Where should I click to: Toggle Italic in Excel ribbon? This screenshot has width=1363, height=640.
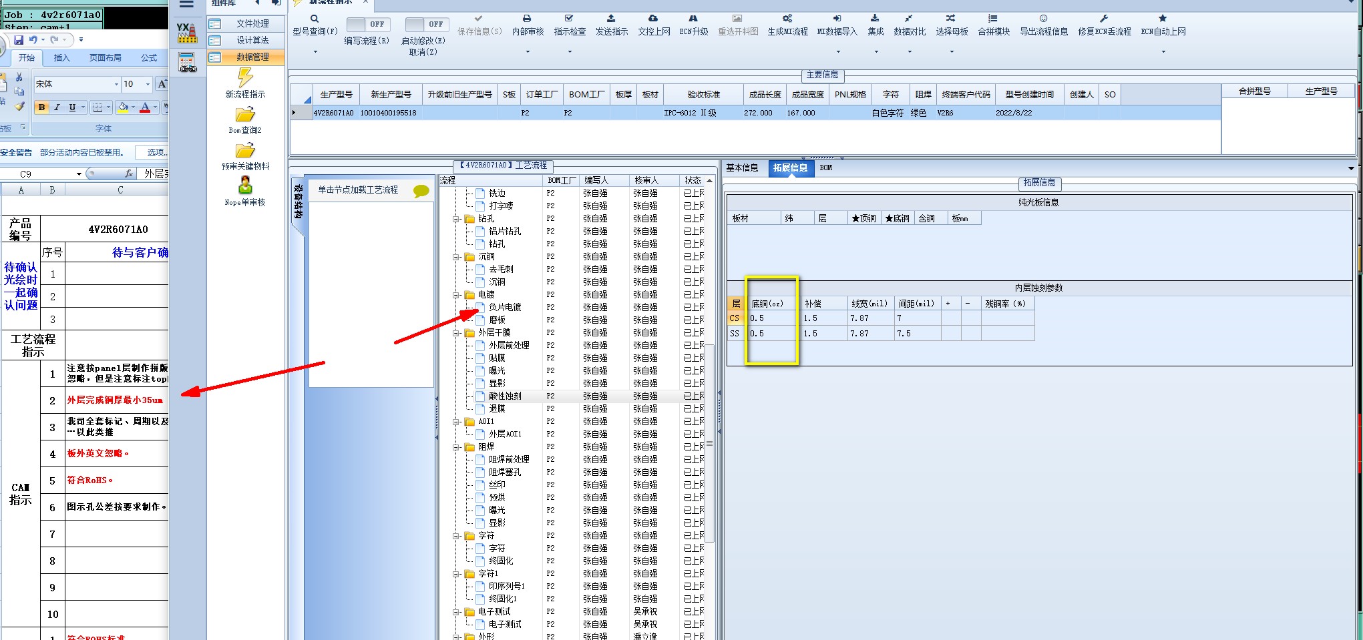pos(57,107)
